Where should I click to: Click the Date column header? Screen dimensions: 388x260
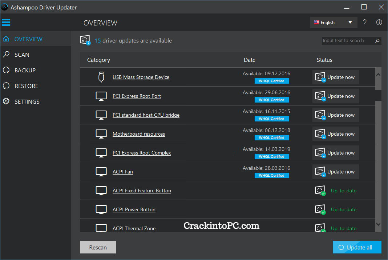pos(250,60)
